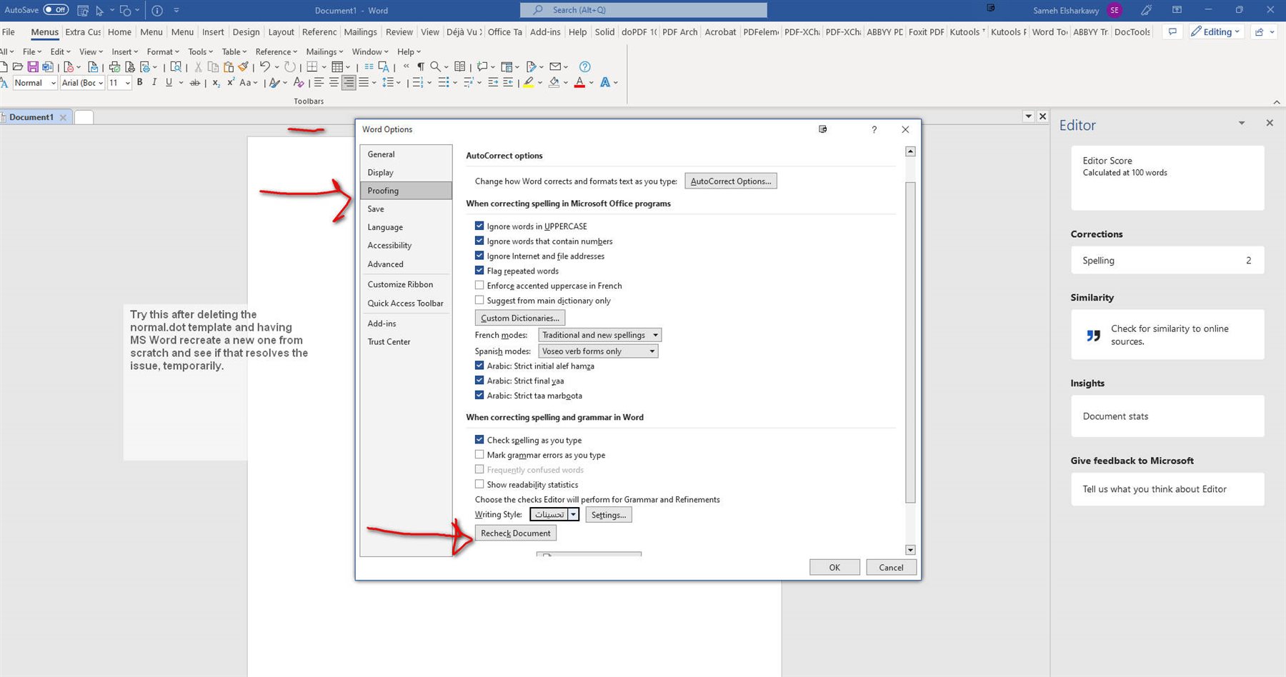Uncheck Ignore words in UPPERCASE

[479, 226]
